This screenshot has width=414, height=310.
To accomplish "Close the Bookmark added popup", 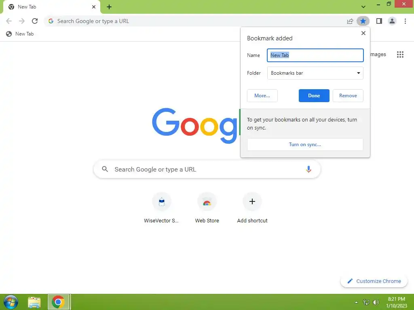I will click(363, 33).
